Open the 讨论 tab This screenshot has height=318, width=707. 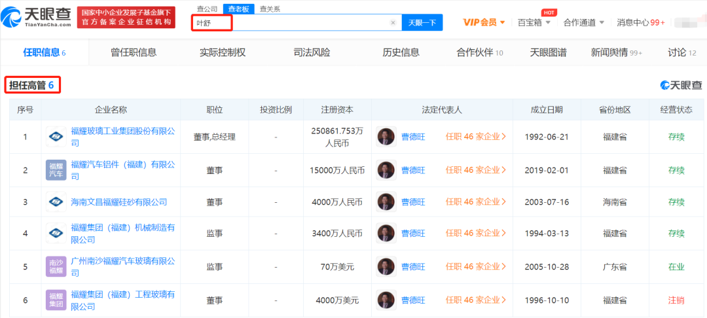(681, 53)
